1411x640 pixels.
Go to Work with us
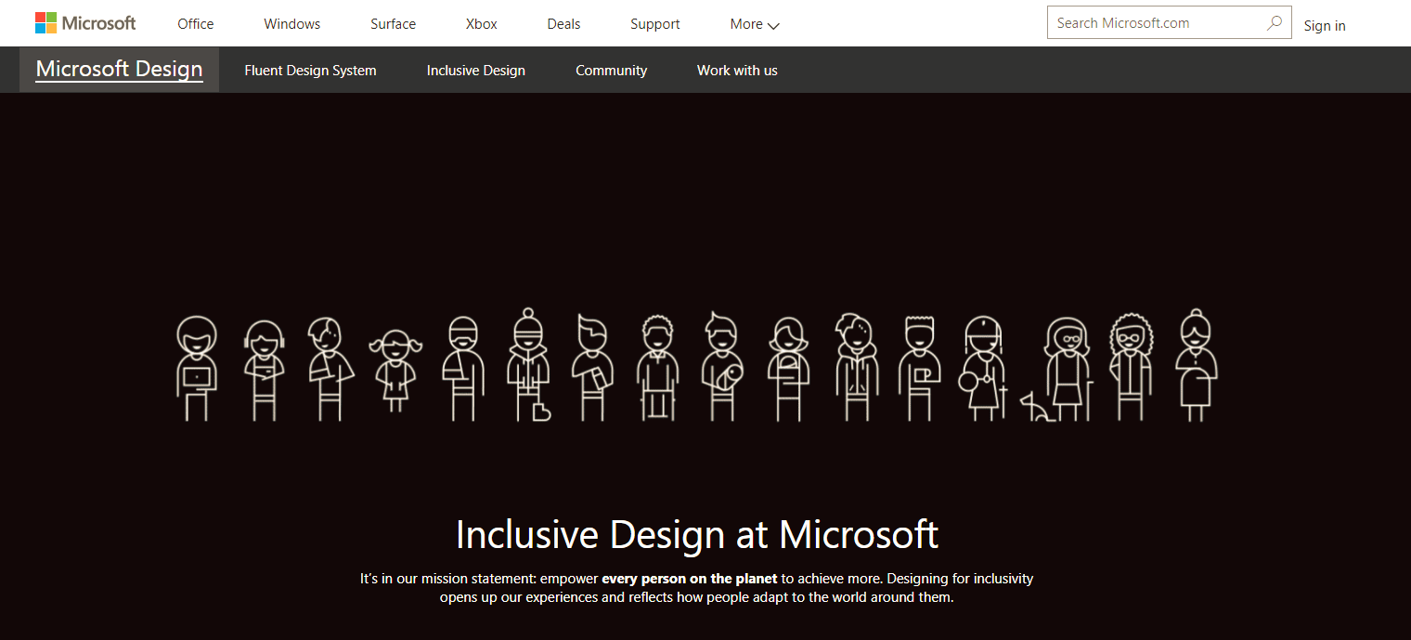pyautogui.click(x=737, y=71)
